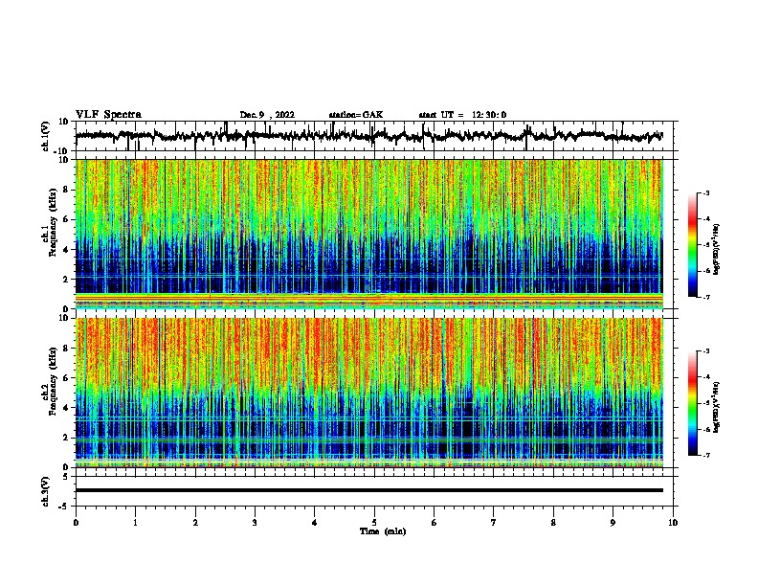Click time axis tick label '3'
758x586 pixels.
[x=255, y=523]
